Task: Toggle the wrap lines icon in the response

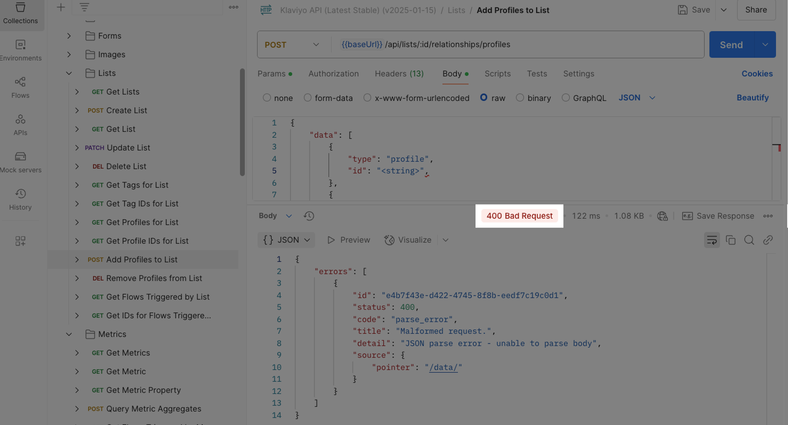Action: tap(712, 240)
